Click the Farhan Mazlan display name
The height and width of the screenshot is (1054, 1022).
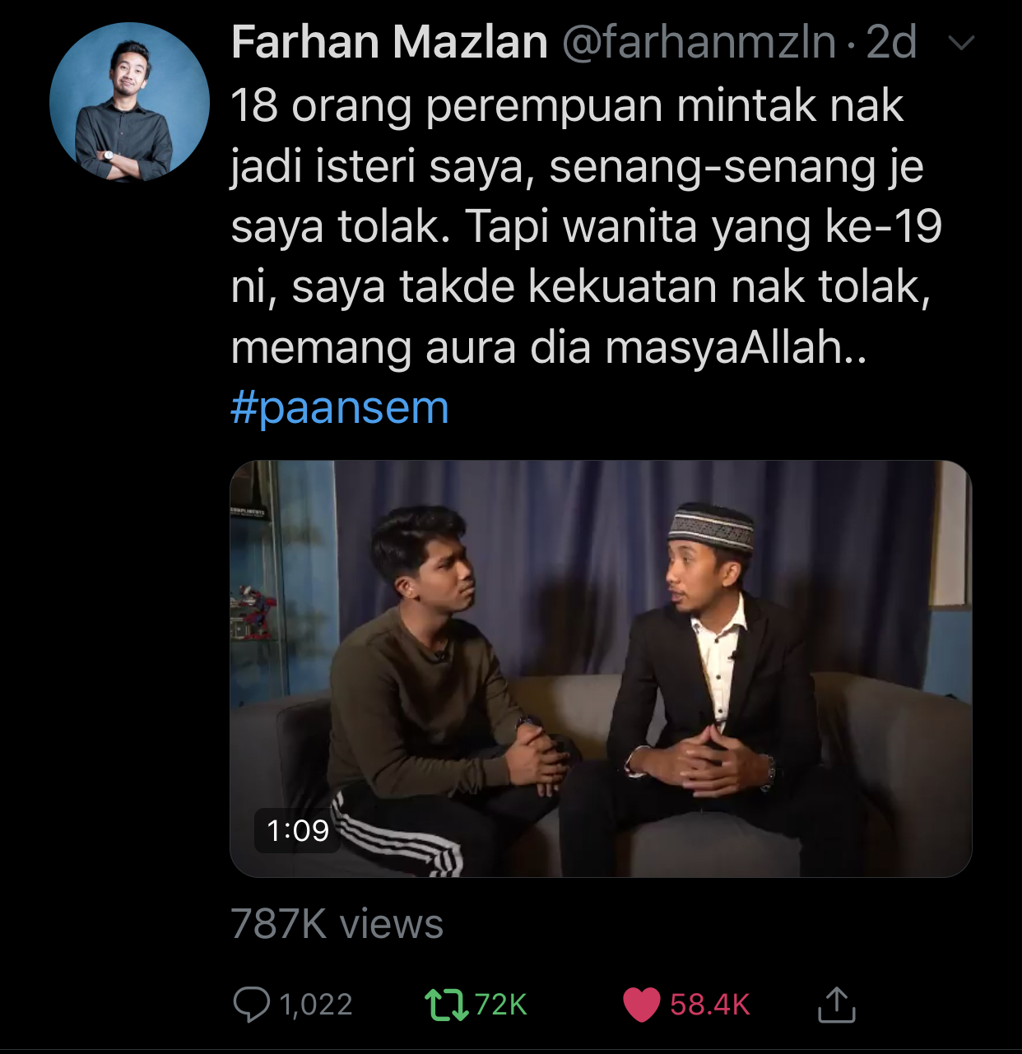(389, 42)
